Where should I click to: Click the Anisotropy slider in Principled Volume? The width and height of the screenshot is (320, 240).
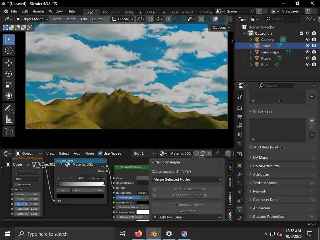(x=128, y=197)
